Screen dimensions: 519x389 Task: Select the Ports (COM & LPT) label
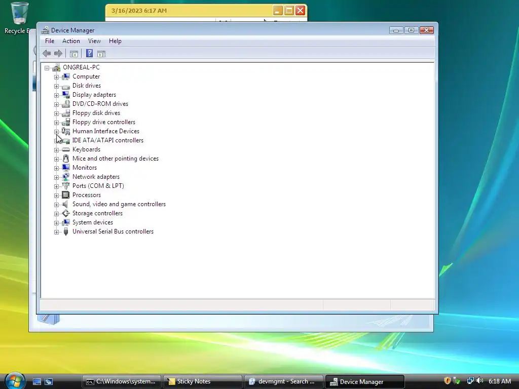pos(98,186)
